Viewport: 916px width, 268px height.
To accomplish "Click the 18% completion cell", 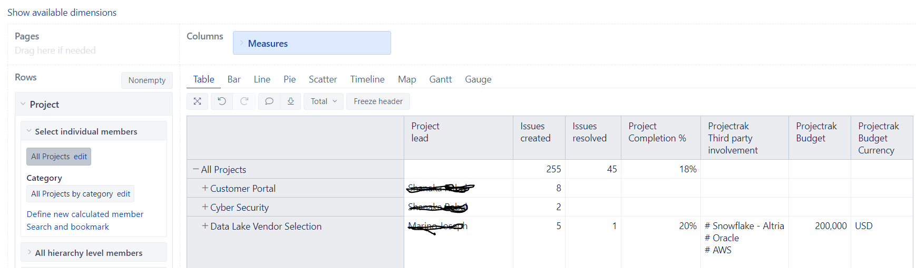I will click(x=661, y=169).
